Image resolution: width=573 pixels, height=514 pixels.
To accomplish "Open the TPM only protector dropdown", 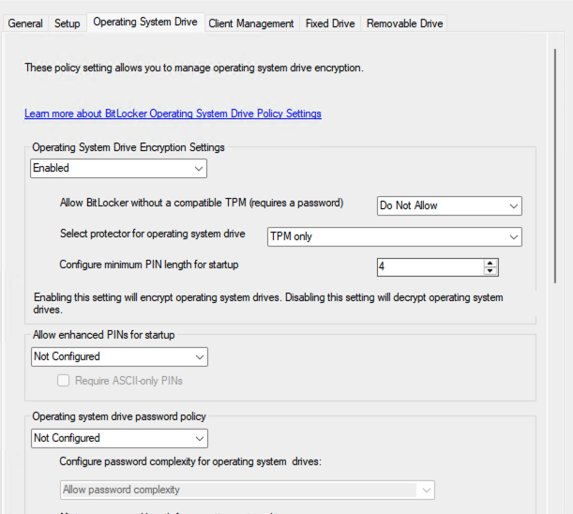I will point(394,236).
